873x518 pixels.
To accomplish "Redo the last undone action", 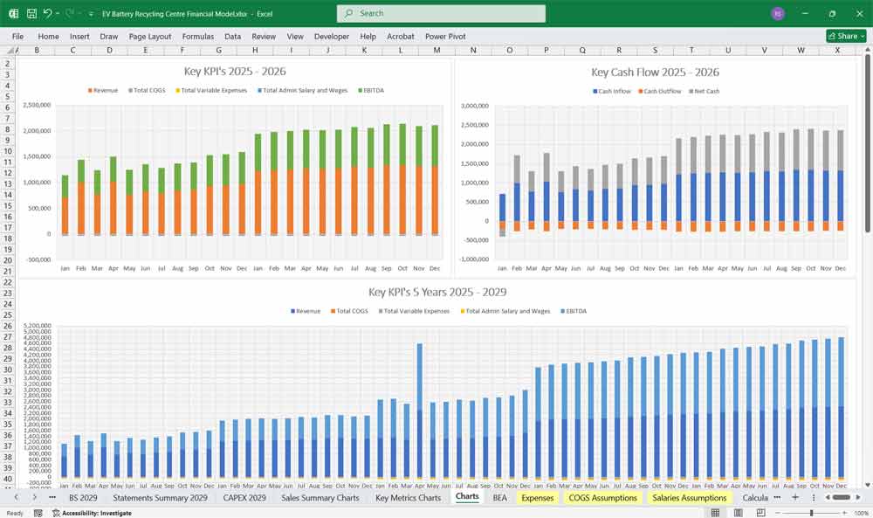I will point(68,13).
